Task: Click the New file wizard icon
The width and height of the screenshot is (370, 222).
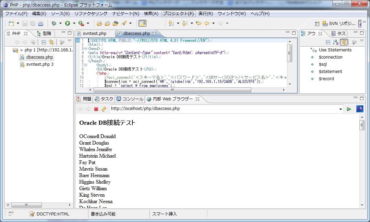Action: tap(11, 23)
